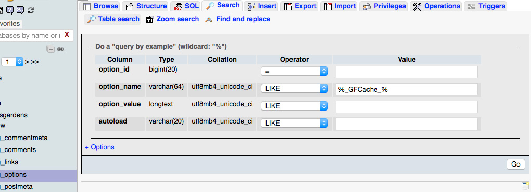Go to next page with single arrow

(27, 62)
